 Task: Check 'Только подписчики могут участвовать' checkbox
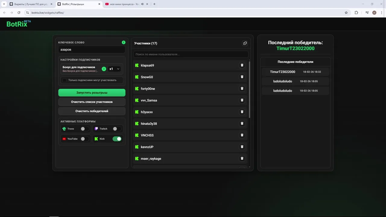[65, 80]
